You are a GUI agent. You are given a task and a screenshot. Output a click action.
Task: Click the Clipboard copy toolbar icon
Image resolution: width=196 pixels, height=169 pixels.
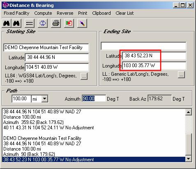[x=69, y=23]
